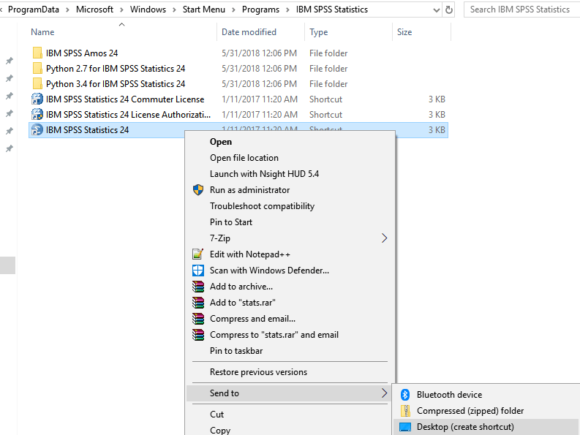Choose Cut from the context menu
The image size is (580, 435).
[216, 415]
